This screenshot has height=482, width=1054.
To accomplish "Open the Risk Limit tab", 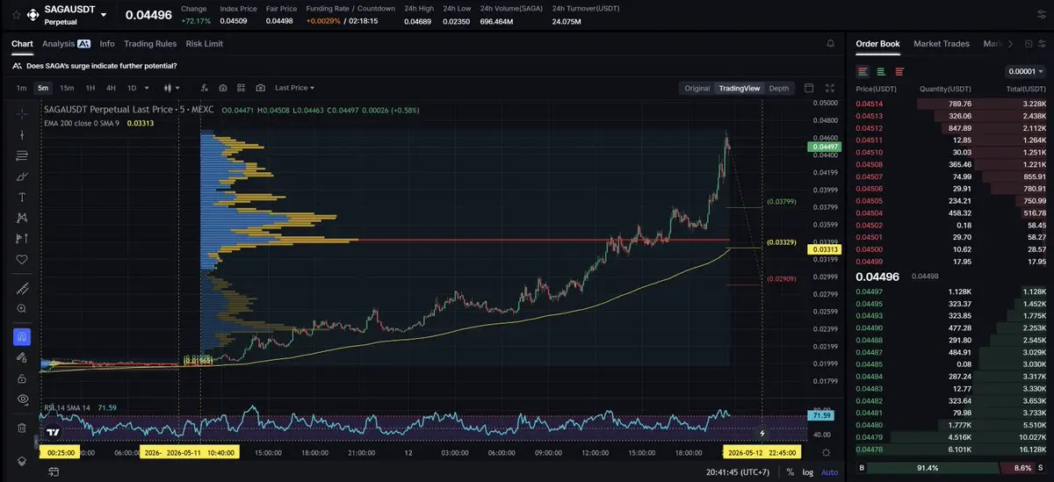I will (205, 43).
